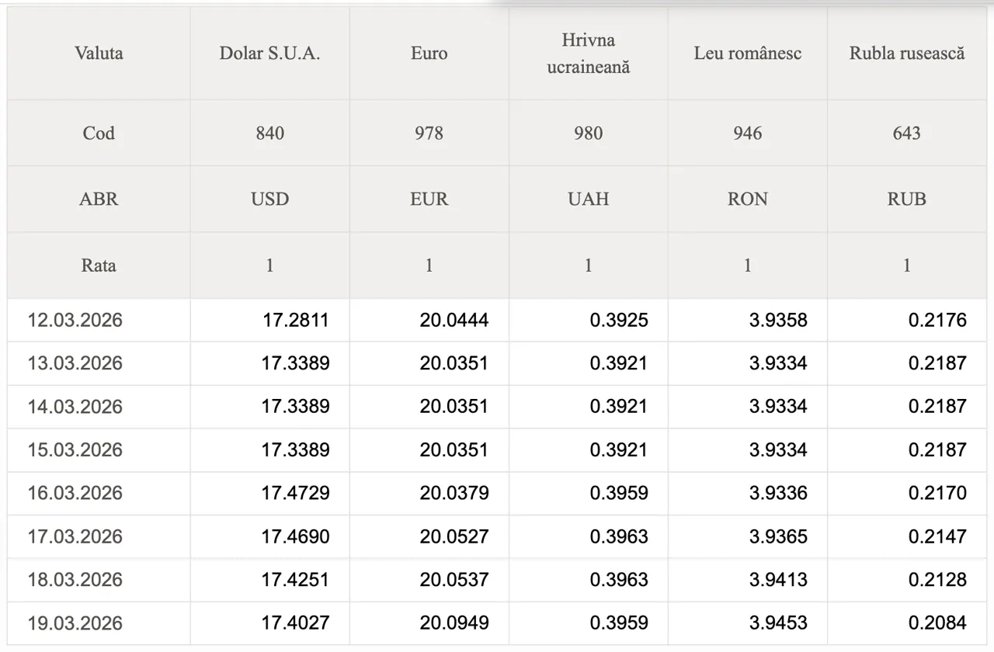
Task: Click UAH rate 0.3925
Action: (x=618, y=320)
